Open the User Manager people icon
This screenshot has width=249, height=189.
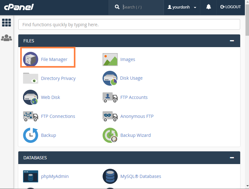pyautogui.click(x=7, y=38)
